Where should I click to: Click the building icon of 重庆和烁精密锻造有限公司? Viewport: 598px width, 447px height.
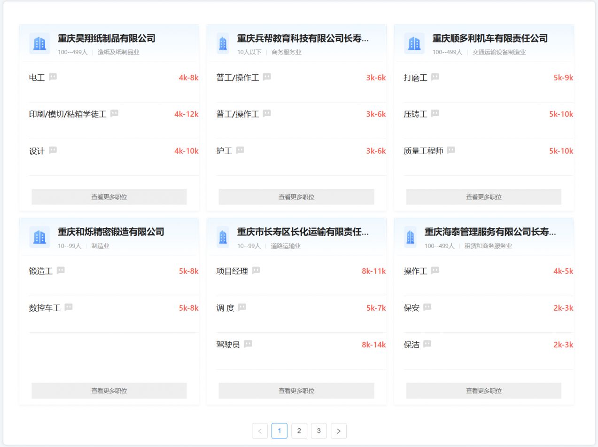39,237
